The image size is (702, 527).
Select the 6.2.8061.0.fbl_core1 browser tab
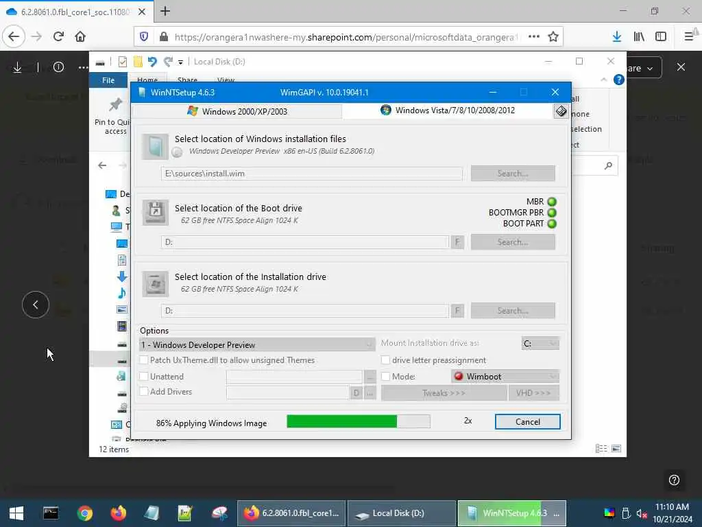(x=77, y=12)
